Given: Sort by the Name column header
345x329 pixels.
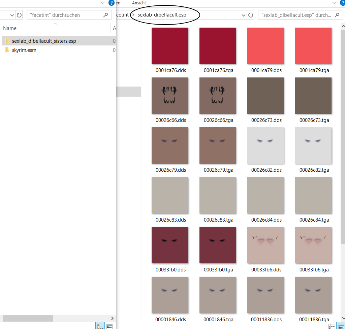Looking at the screenshot, I should pyautogui.click(x=10, y=28).
